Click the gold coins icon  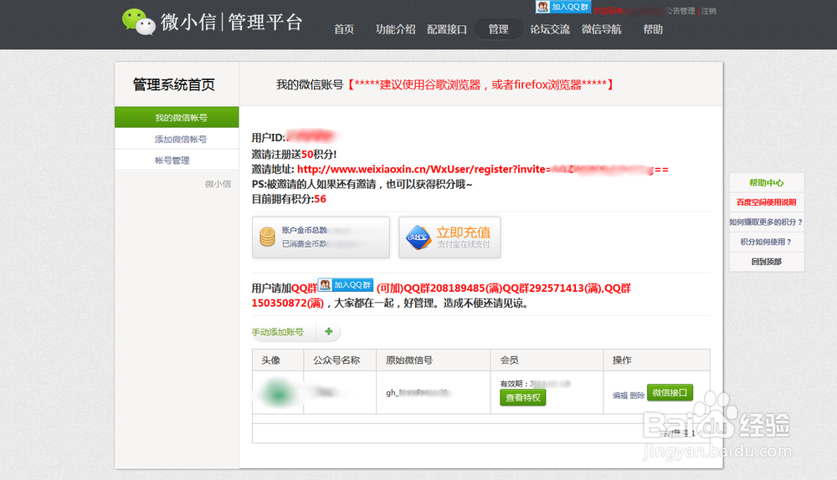(267, 237)
